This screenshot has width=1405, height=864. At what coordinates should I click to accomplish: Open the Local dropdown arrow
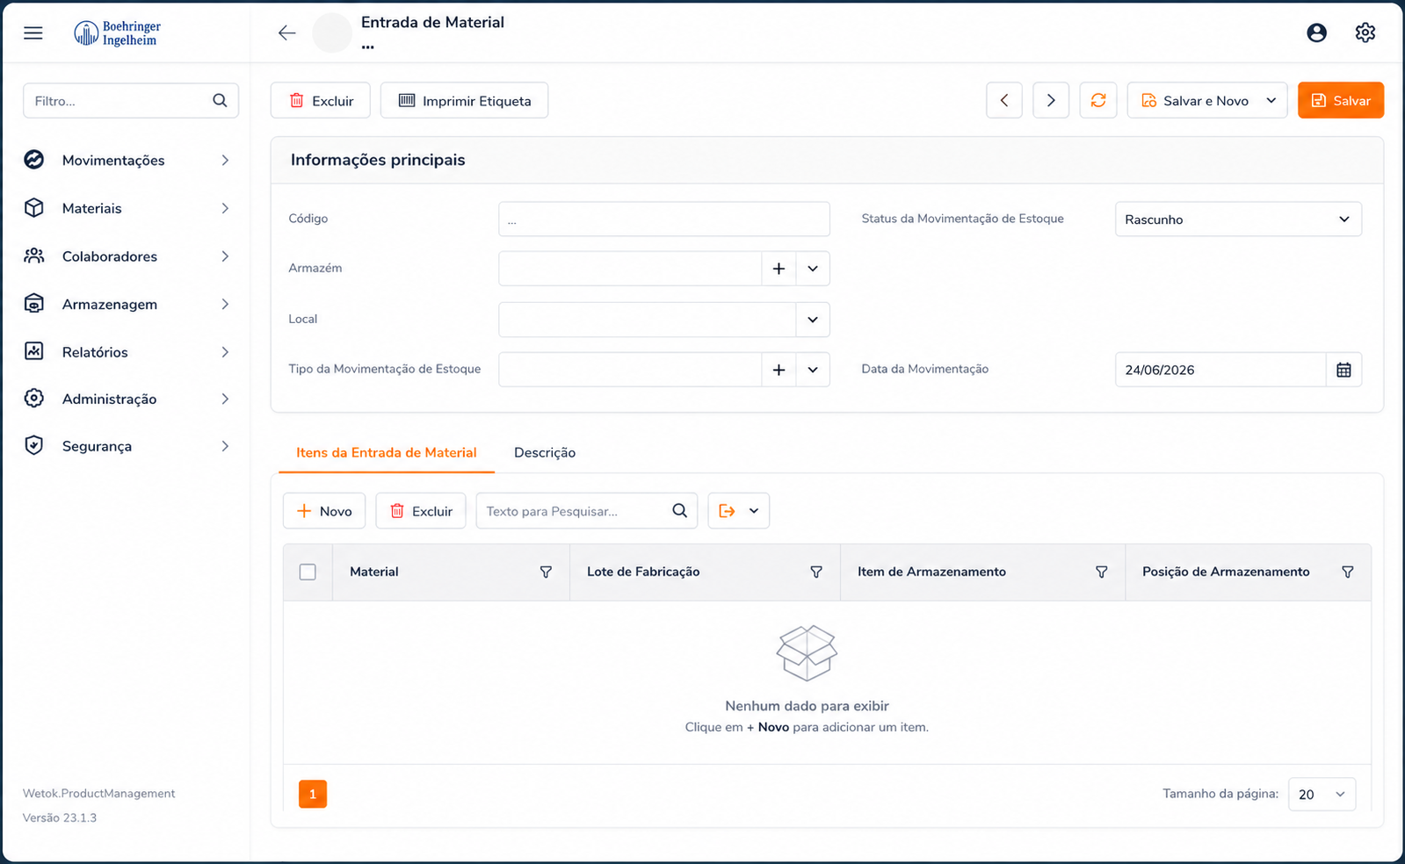(x=813, y=320)
